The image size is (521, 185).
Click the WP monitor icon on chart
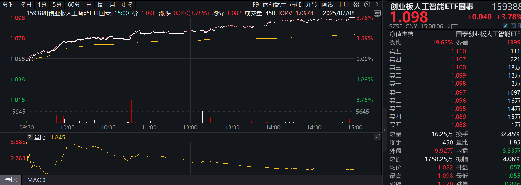377,13
